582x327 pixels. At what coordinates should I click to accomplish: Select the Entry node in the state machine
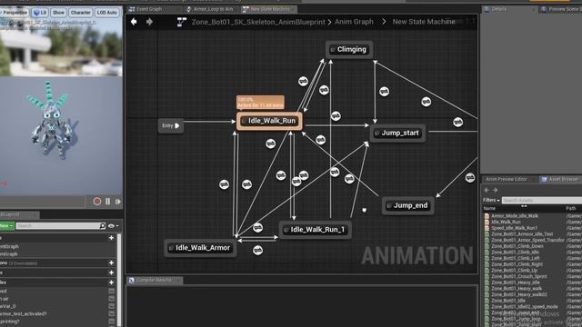pos(171,125)
